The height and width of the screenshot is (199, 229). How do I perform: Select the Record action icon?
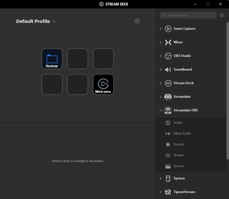(x=168, y=144)
